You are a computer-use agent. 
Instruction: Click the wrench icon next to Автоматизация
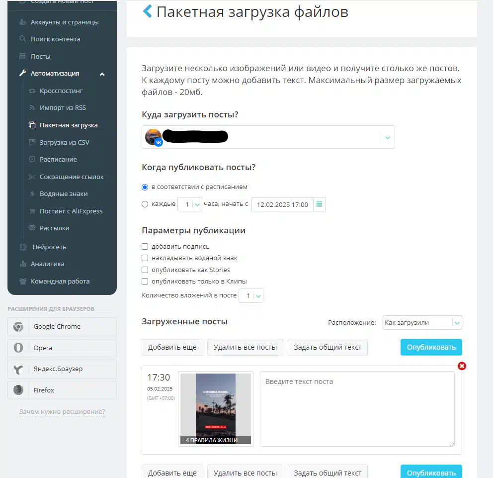tap(23, 73)
